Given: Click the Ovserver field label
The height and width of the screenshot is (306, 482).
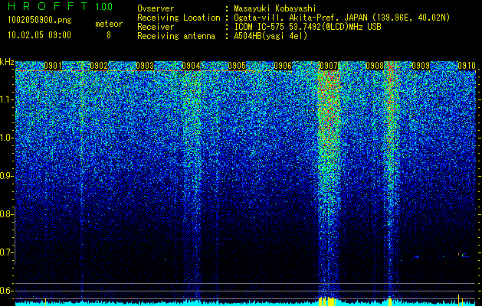Looking at the screenshot, I should pos(156,8).
